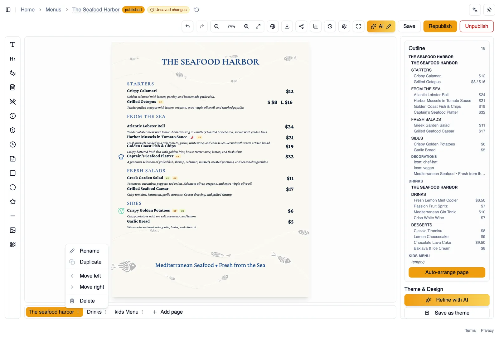Click the redo arrow in toolbar
499x337 pixels.
coord(202,26)
